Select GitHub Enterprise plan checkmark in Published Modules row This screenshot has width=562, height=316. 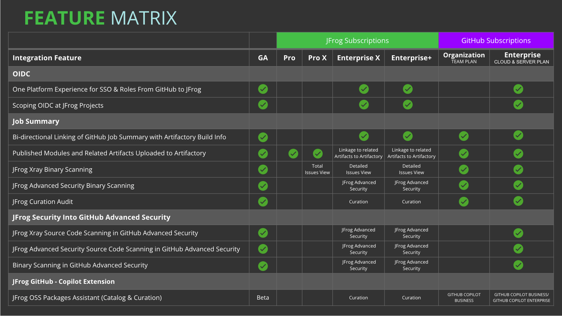tap(518, 153)
